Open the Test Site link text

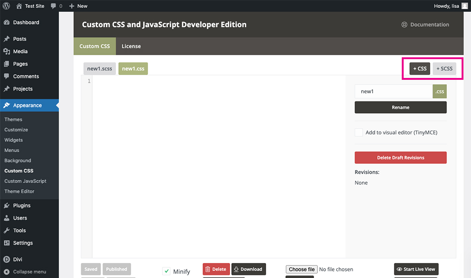point(34,6)
